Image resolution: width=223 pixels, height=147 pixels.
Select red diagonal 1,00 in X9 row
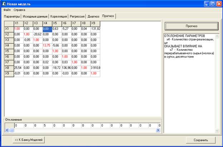point(95,74)
